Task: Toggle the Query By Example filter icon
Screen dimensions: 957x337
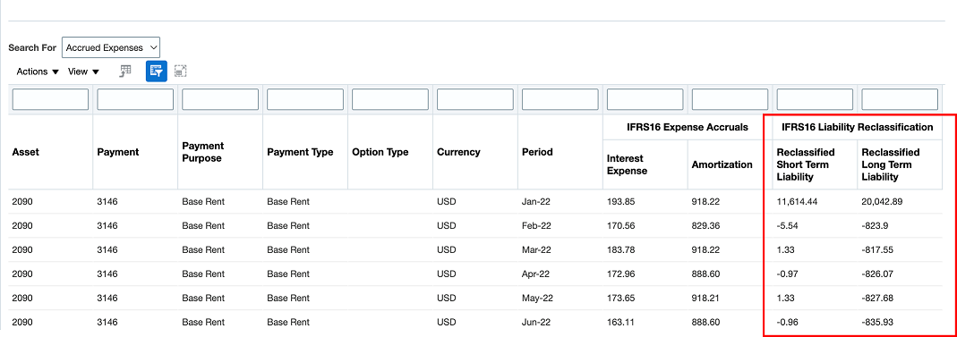Action: click(157, 72)
